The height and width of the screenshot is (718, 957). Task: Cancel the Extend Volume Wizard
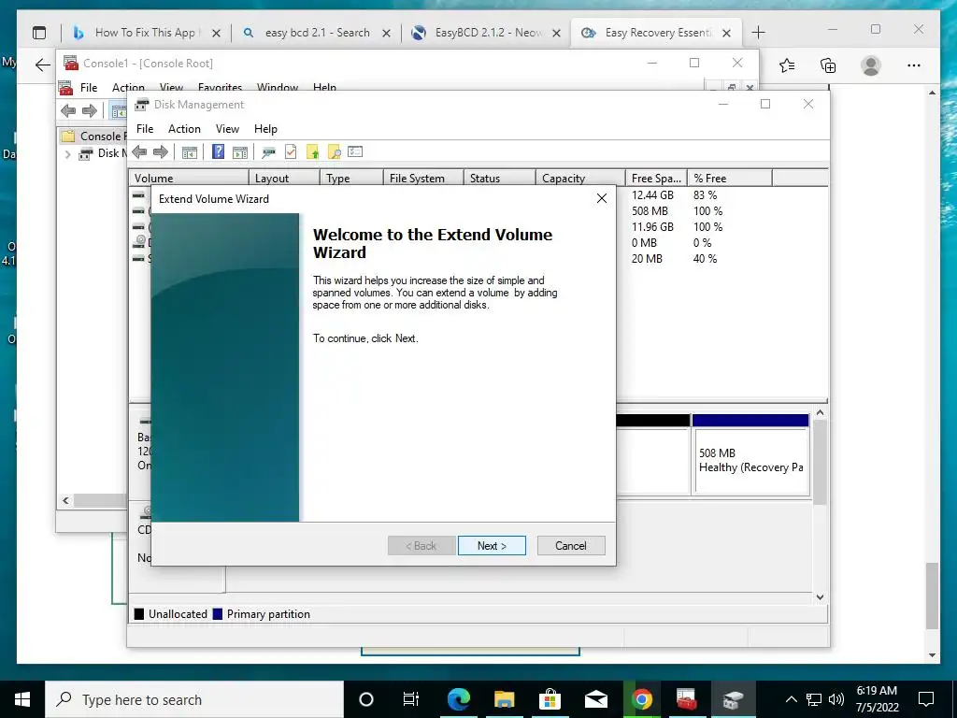(571, 545)
